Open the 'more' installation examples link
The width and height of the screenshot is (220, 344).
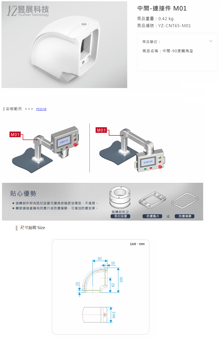click(x=41, y=109)
